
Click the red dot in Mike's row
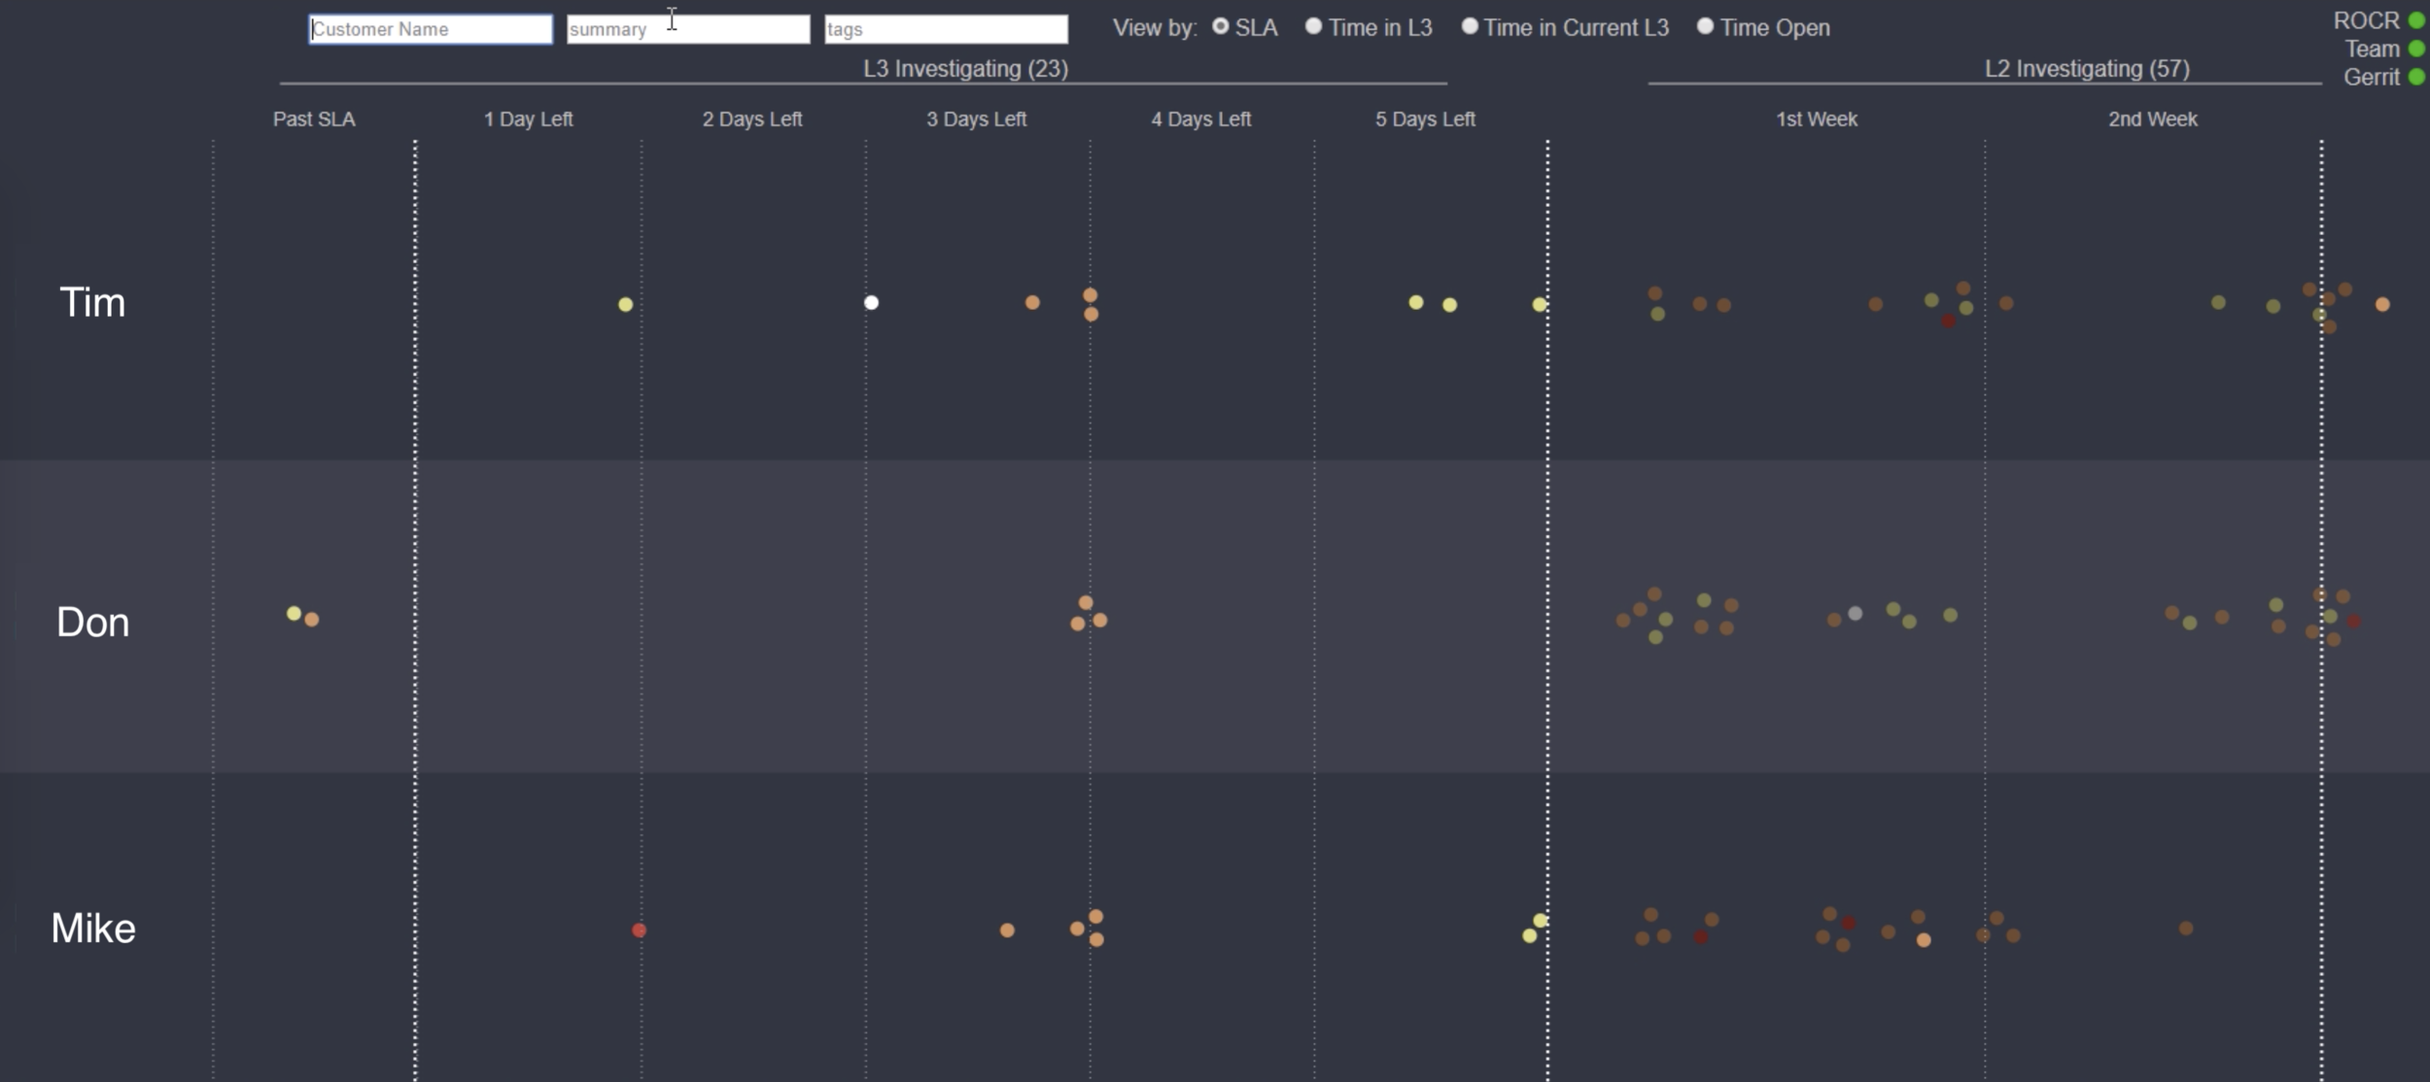(x=639, y=930)
